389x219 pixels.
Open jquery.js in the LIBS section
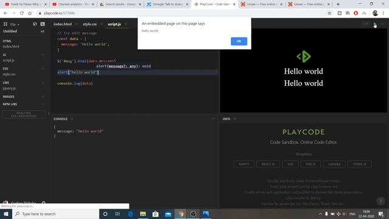[x=9, y=88]
